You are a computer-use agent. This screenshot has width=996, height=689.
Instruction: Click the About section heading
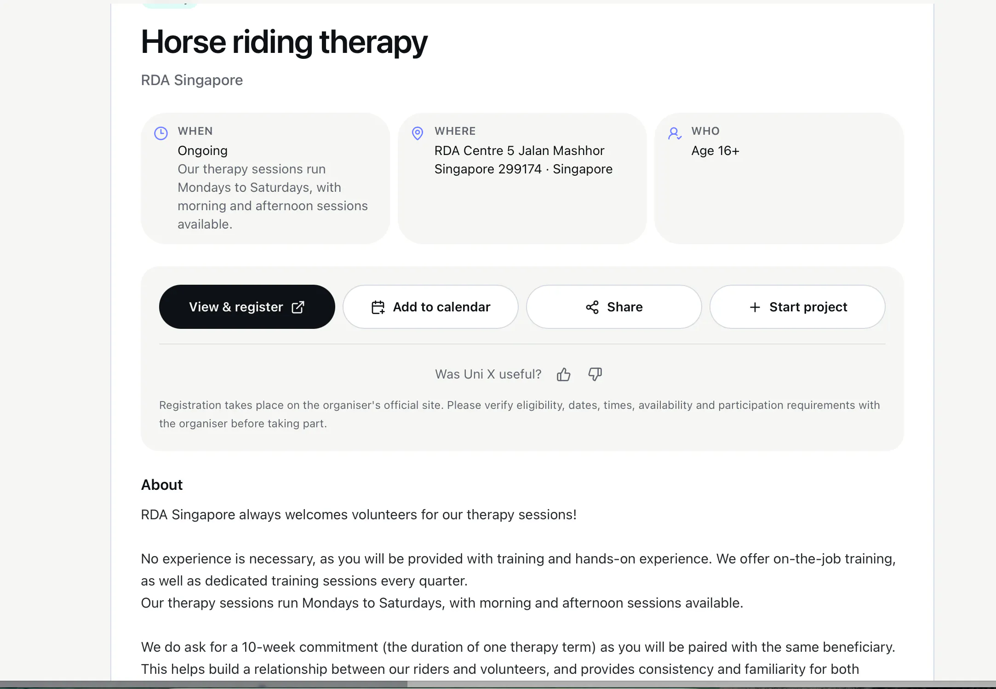(162, 485)
